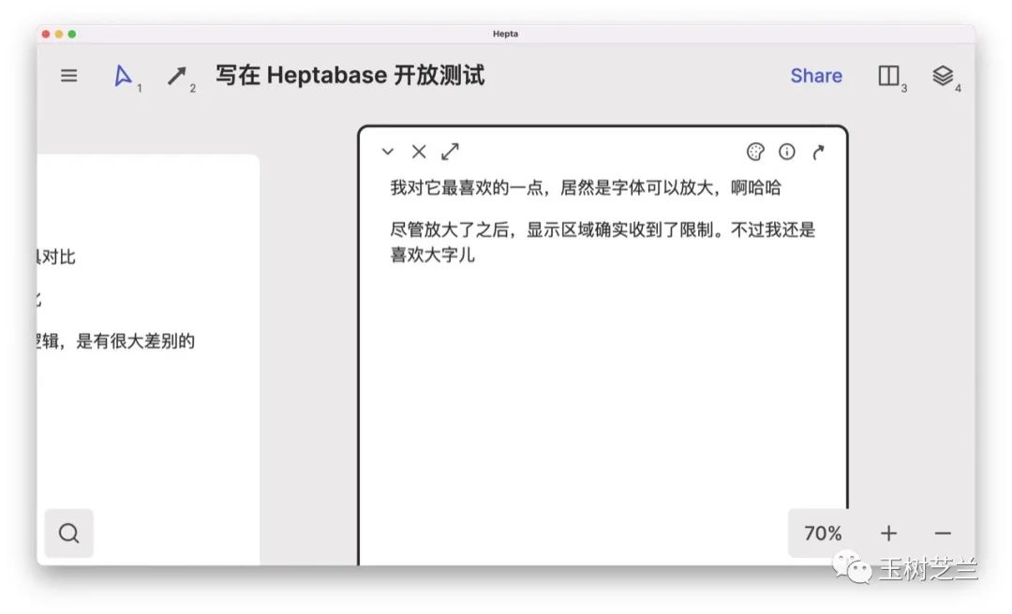Viewport: 1012px width, 614px height.
Task: Click the macOS green fullscreen button
Action: [71, 35]
